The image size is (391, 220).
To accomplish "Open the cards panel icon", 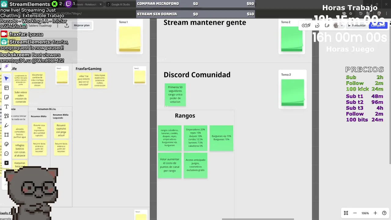I will 327,25.
